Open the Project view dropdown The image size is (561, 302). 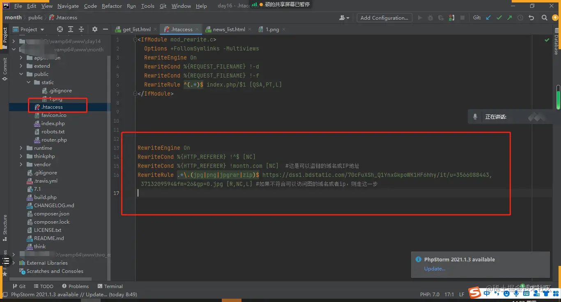(x=29, y=29)
